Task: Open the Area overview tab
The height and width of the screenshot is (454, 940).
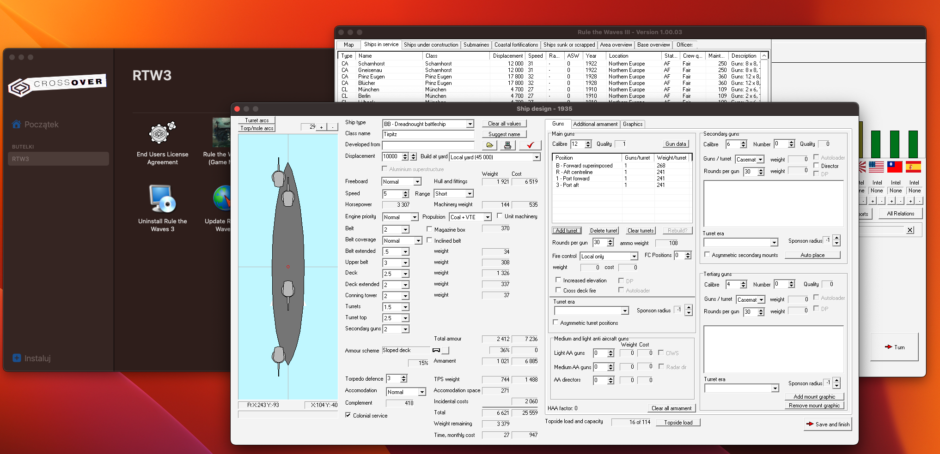Action: point(616,45)
